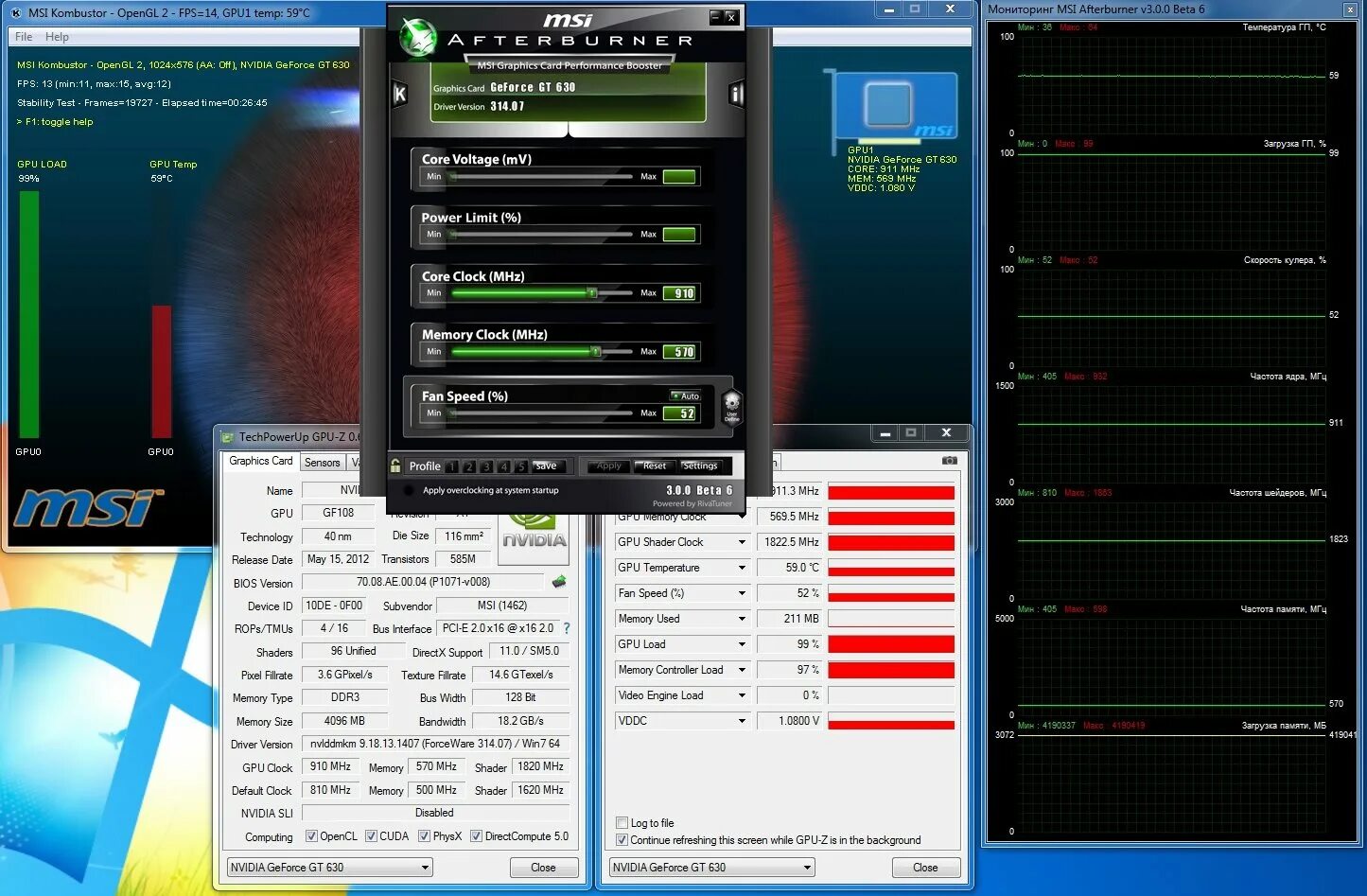The height and width of the screenshot is (896, 1367).
Task: Minimize the Afterburner window
Action: click(x=715, y=17)
